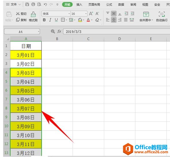Activate the 格式刷 format painter
Image resolution: width=170 pixels, height=157 pixels.
[33, 16]
